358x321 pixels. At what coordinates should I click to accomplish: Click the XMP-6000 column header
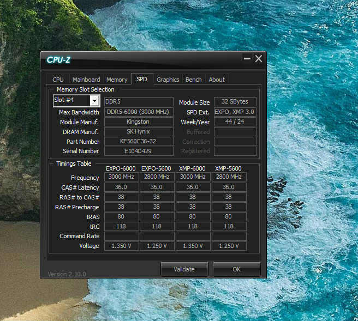pyautogui.click(x=192, y=168)
